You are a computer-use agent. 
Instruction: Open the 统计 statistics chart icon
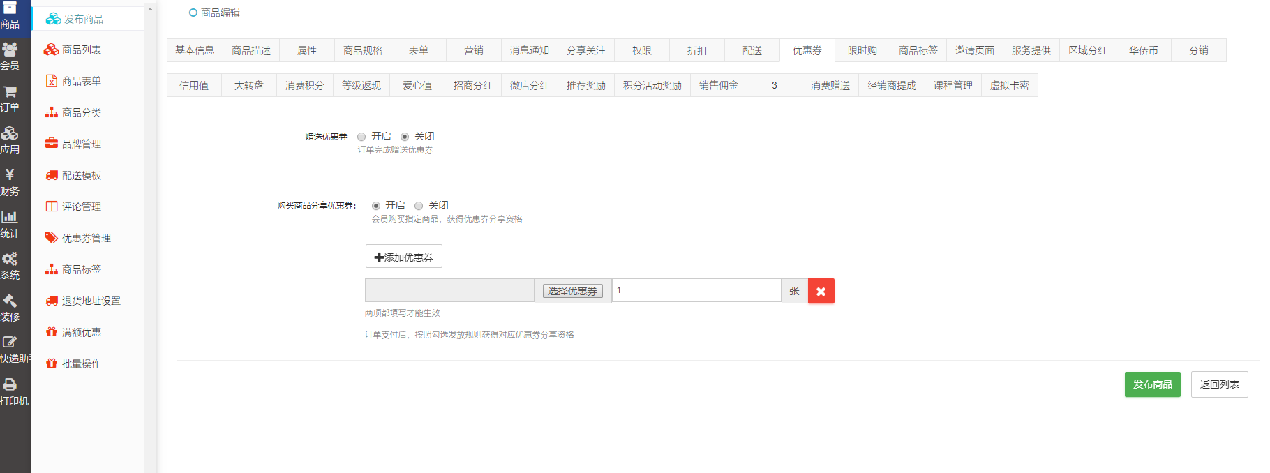pos(10,217)
